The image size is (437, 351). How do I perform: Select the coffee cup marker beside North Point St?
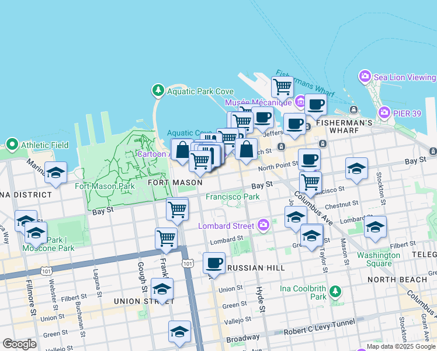click(x=310, y=160)
